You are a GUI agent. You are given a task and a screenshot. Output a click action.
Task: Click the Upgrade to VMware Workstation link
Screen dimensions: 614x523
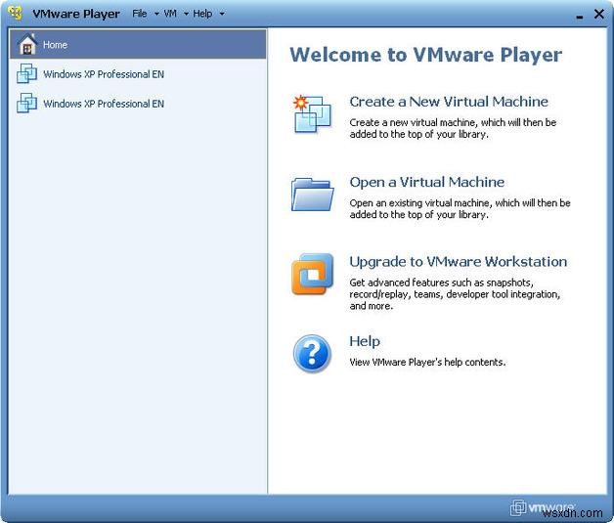pos(459,262)
